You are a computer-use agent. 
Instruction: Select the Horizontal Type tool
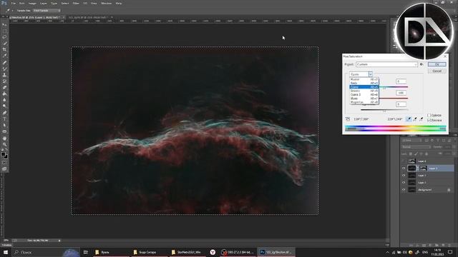pos(4,119)
